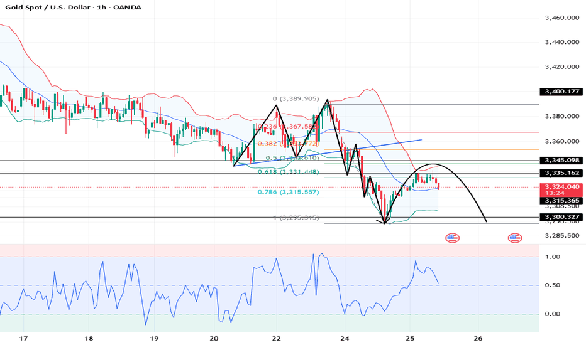Click the 3,315.365 price level label
Image resolution: width=586 pixels, height=345 pixels.
[x=561, y=201]
